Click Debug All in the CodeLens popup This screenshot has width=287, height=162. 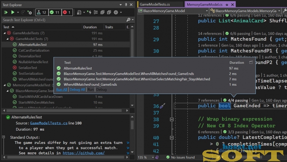click(x=77, y=89)
